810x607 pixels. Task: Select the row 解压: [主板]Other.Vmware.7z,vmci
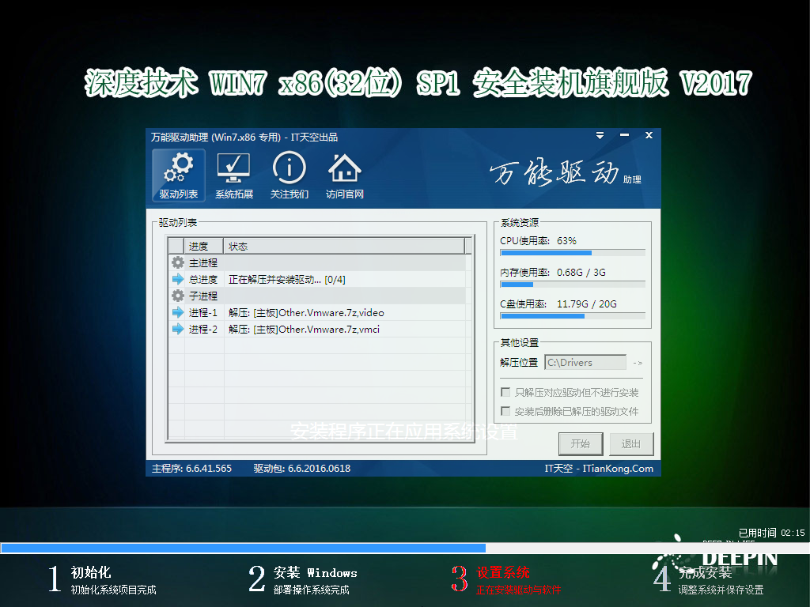point(316,329)
